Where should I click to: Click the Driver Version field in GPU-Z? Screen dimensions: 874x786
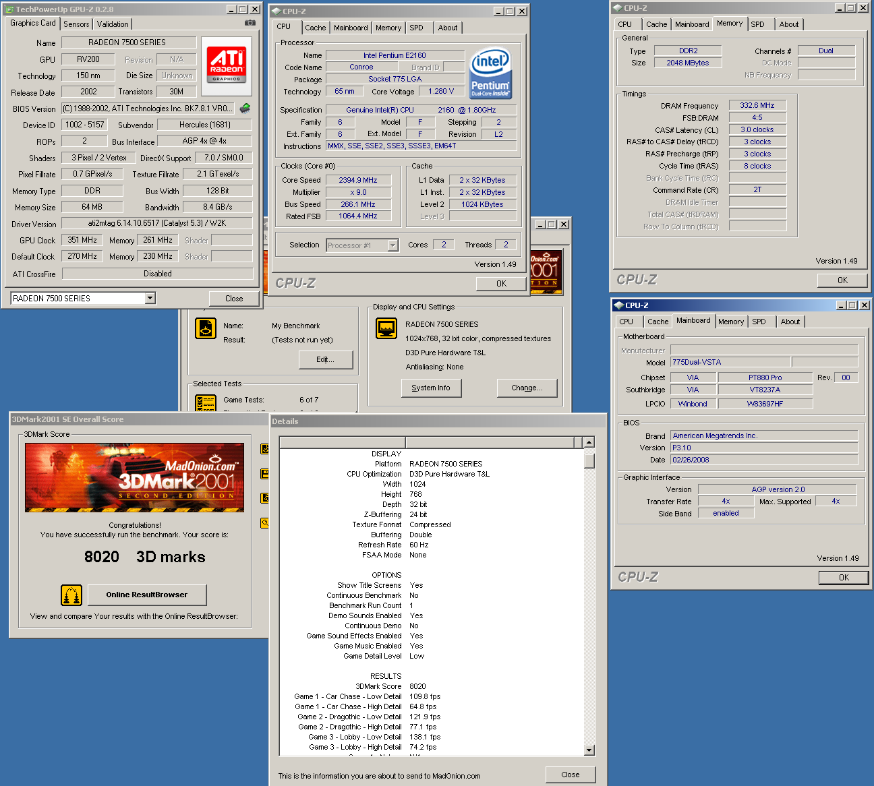(x=157, y=223)
